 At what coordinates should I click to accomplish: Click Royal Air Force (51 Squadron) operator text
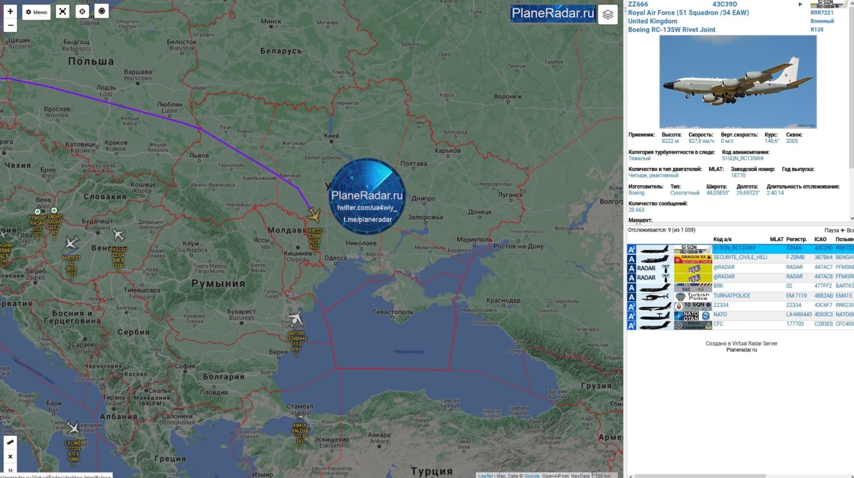[x=688, y=12]
